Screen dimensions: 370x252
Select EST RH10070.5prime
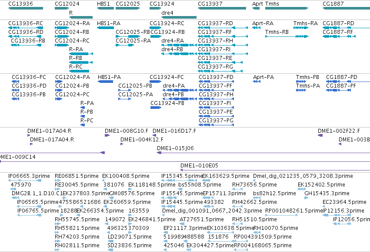[x=276, y=228]
